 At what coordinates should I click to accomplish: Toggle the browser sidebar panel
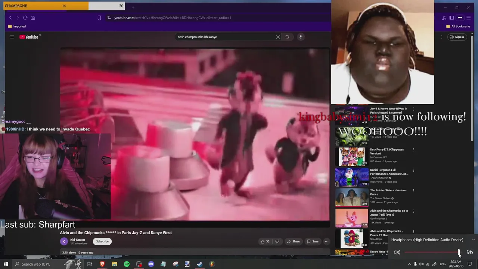pyautogui.click(x=451, y=18)
